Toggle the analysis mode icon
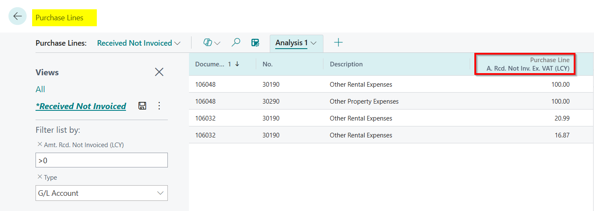Screen dimensions: 594x211 (255, 43)
